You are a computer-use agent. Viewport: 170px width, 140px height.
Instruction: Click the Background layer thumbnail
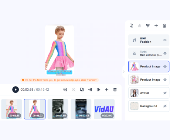(135, 106)
